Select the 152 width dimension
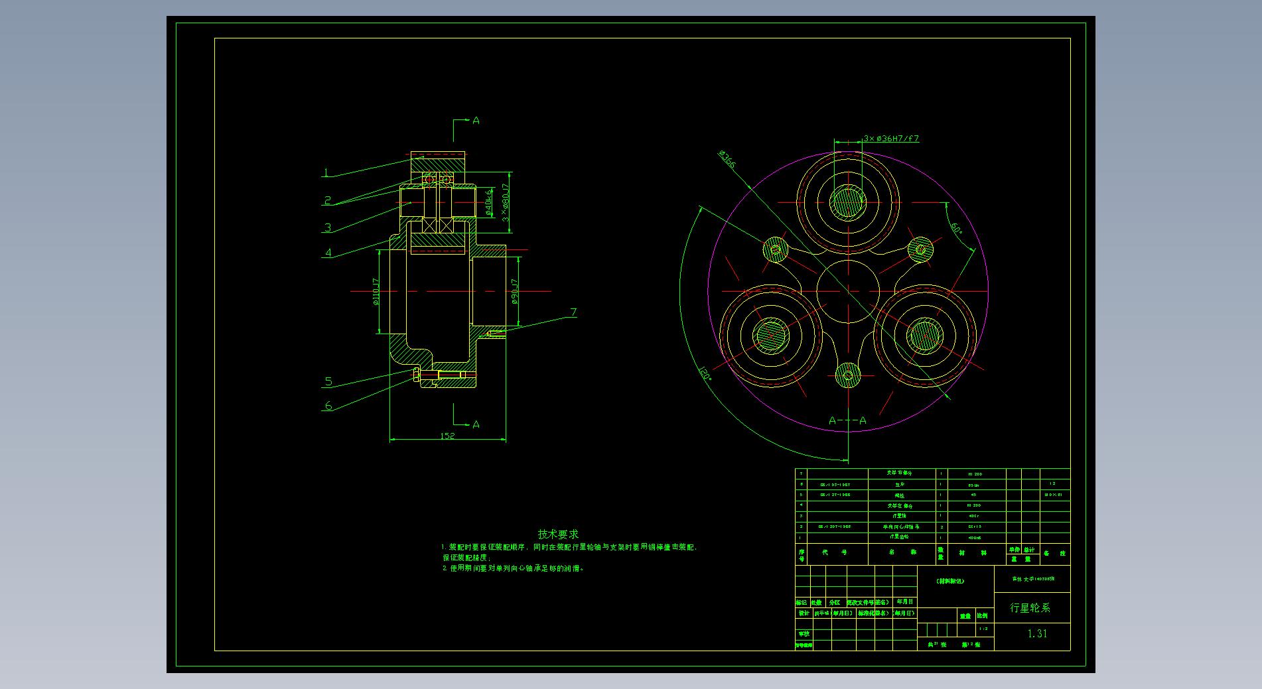This screenshot has height=689, width=1262. [447, 436]
